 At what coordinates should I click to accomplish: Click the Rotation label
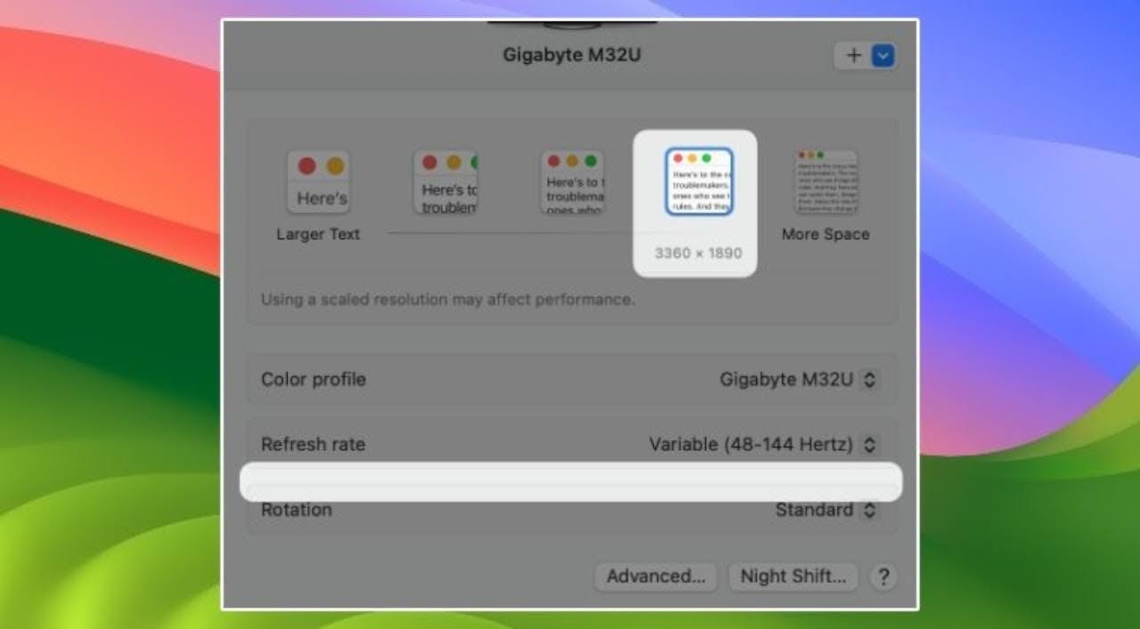[297, 510]
